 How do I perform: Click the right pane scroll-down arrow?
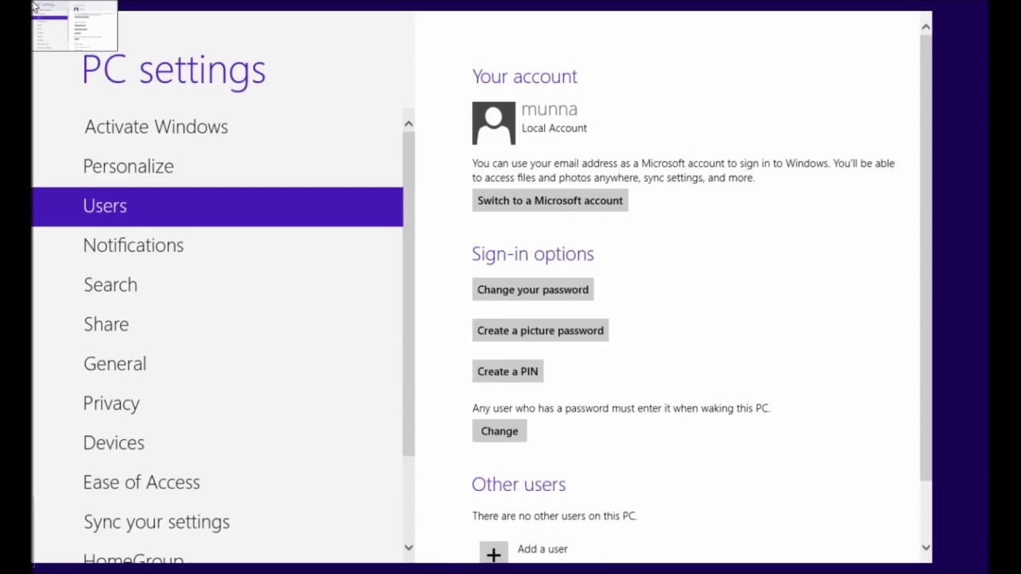pos(925,548)
